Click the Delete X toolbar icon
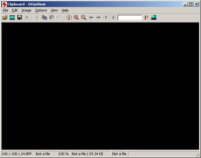The image size is (201, 158). [x=27, y=18]
